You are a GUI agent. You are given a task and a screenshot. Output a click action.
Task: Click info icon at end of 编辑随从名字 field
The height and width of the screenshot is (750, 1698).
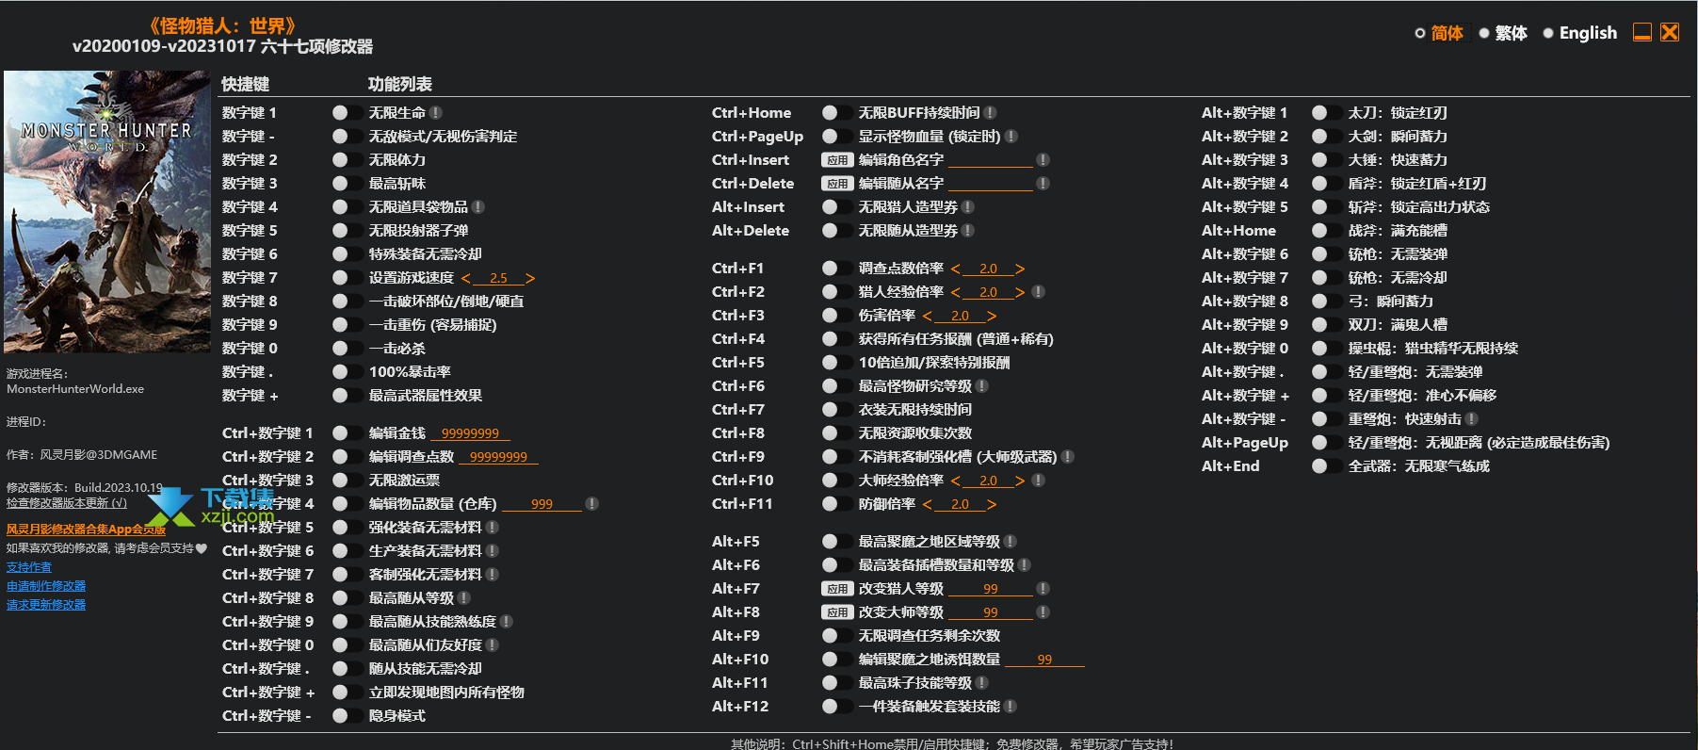pos(1043,184)
